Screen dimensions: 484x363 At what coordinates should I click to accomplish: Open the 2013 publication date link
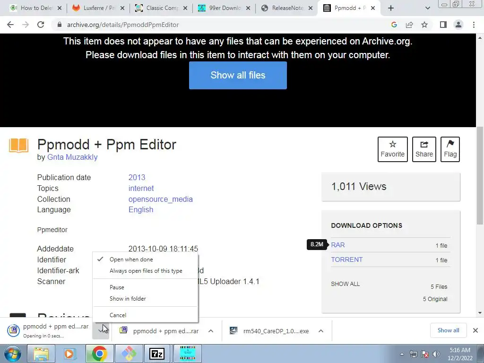click(137, 178)
